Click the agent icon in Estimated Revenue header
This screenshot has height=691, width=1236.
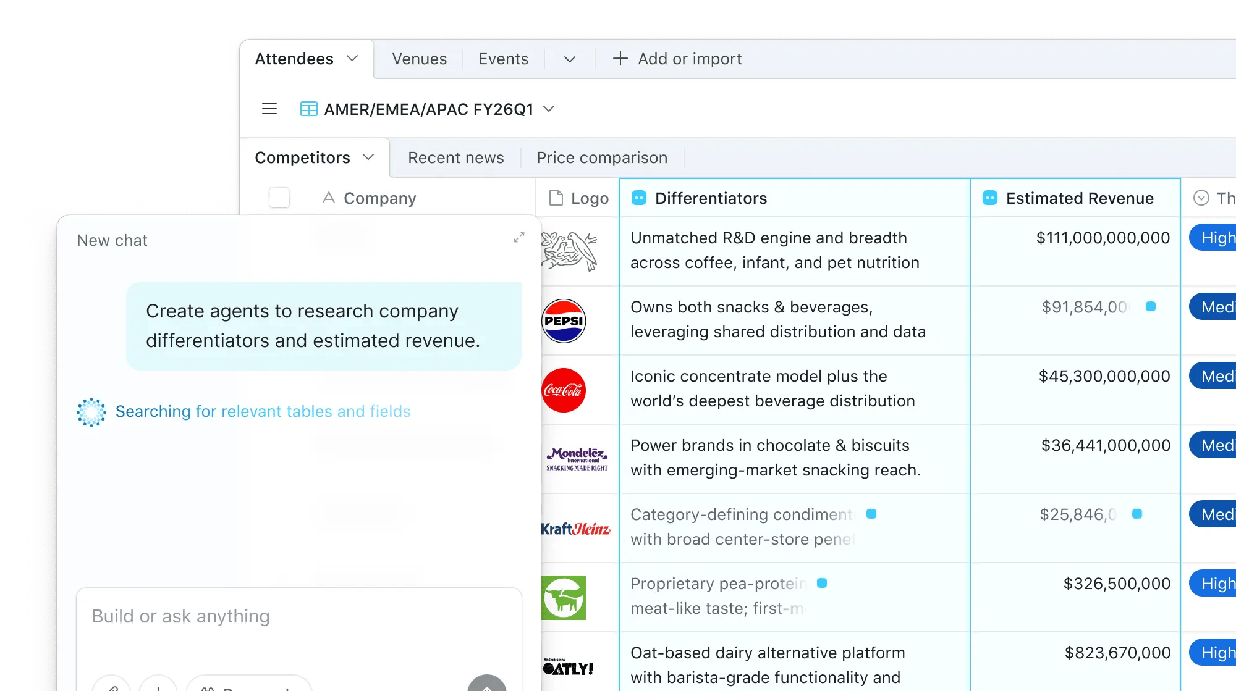click(x=990, y=198)
